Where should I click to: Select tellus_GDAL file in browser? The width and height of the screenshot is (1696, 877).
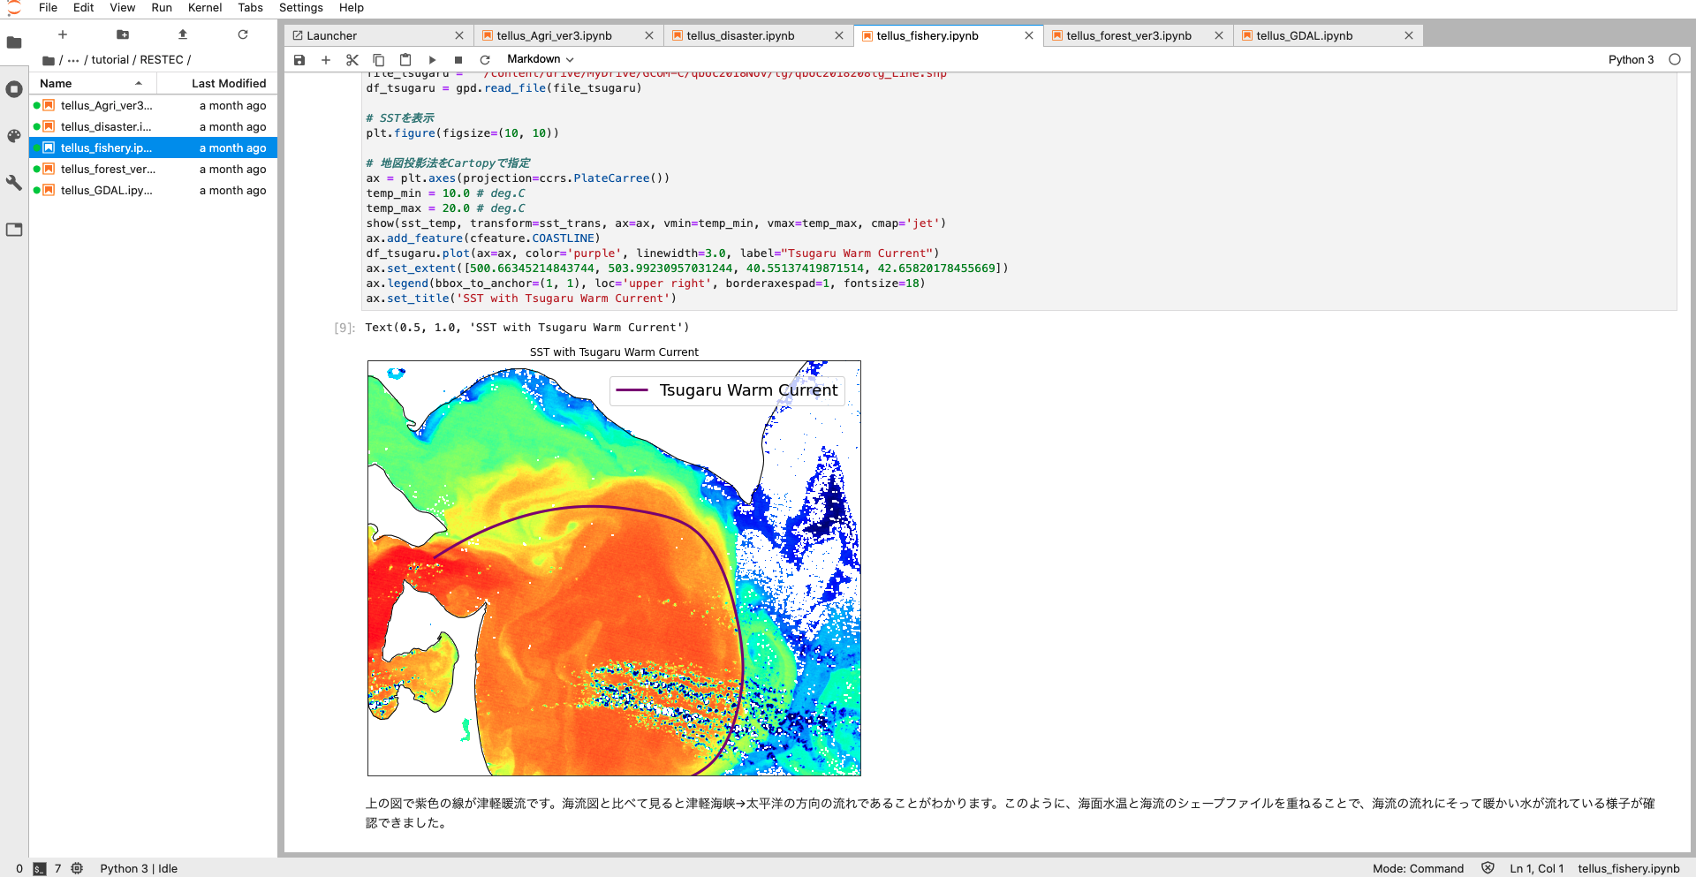[154, 190]
